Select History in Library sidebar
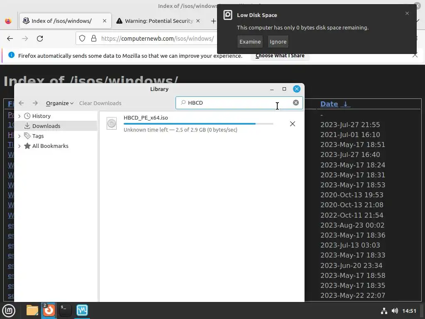425x319 pixels. click(x=41, y=116)
